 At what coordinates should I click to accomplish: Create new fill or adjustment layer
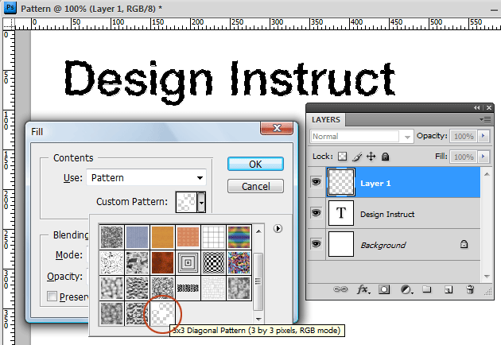click(406, 289)
